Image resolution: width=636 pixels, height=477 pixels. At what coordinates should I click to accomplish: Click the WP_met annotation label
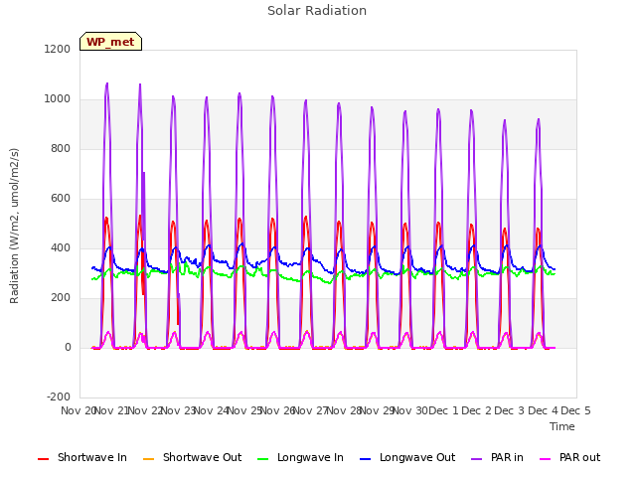pyautogui.click(x=110, y=42)
